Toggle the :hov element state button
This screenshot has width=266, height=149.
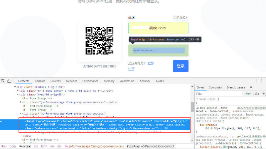point(247,94)
